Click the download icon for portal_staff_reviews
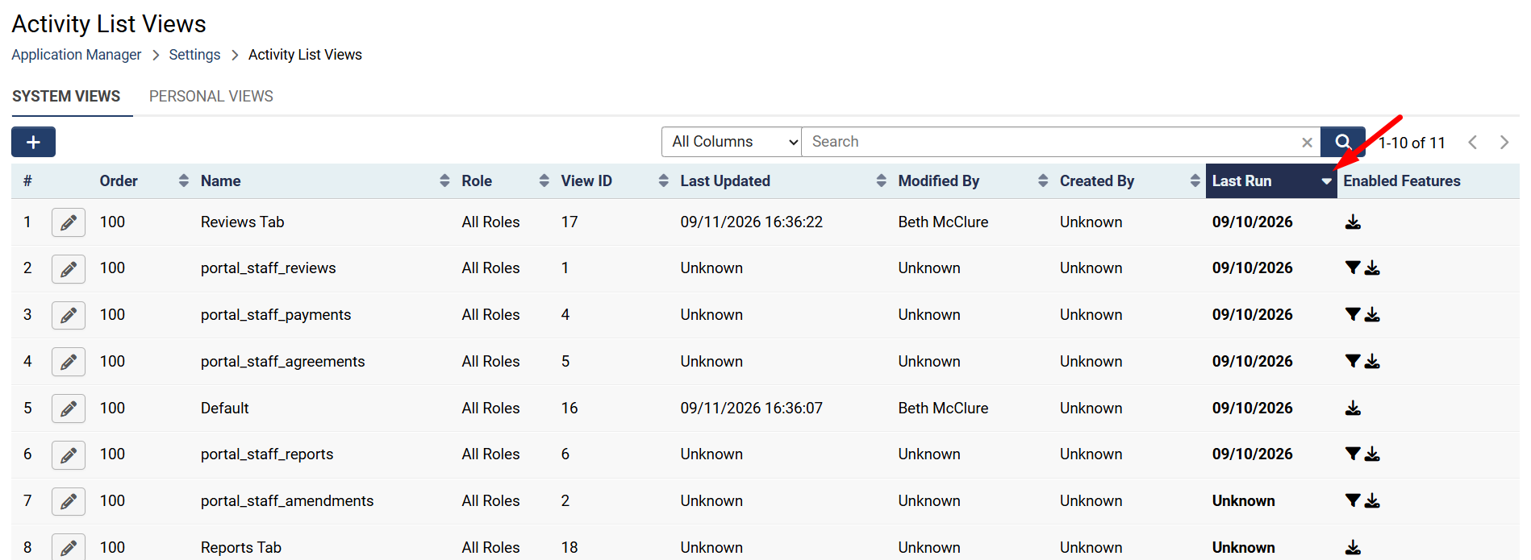 pyautogui.click(x=1372, y=268)
